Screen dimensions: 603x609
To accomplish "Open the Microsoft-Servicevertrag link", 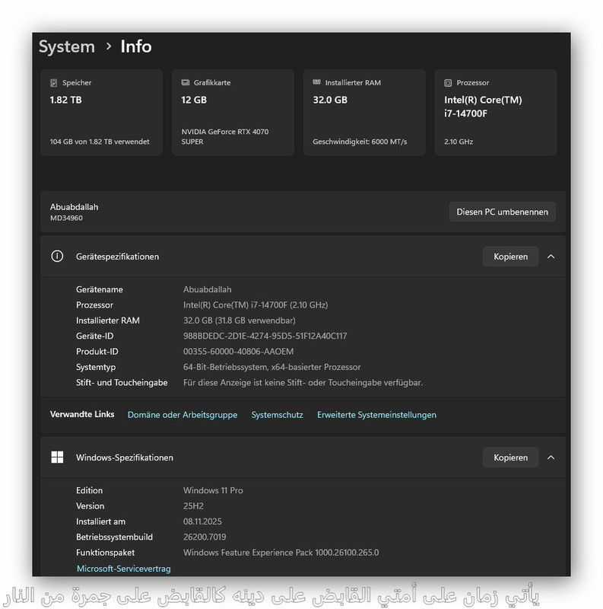I will pyautogui.click(x=123, y=569).
